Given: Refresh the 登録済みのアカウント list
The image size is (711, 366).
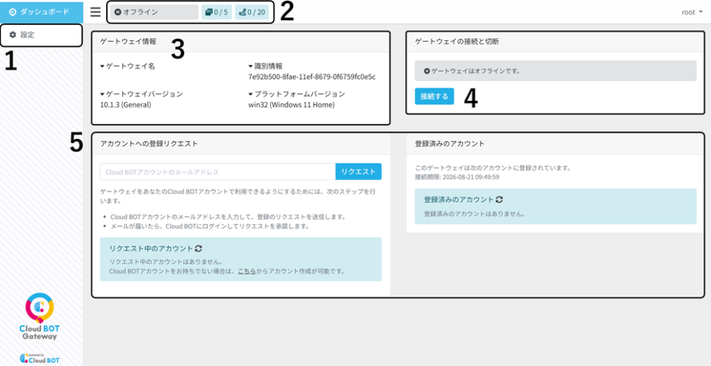Looking at the screenshot, I should click(x=499, y=199).
